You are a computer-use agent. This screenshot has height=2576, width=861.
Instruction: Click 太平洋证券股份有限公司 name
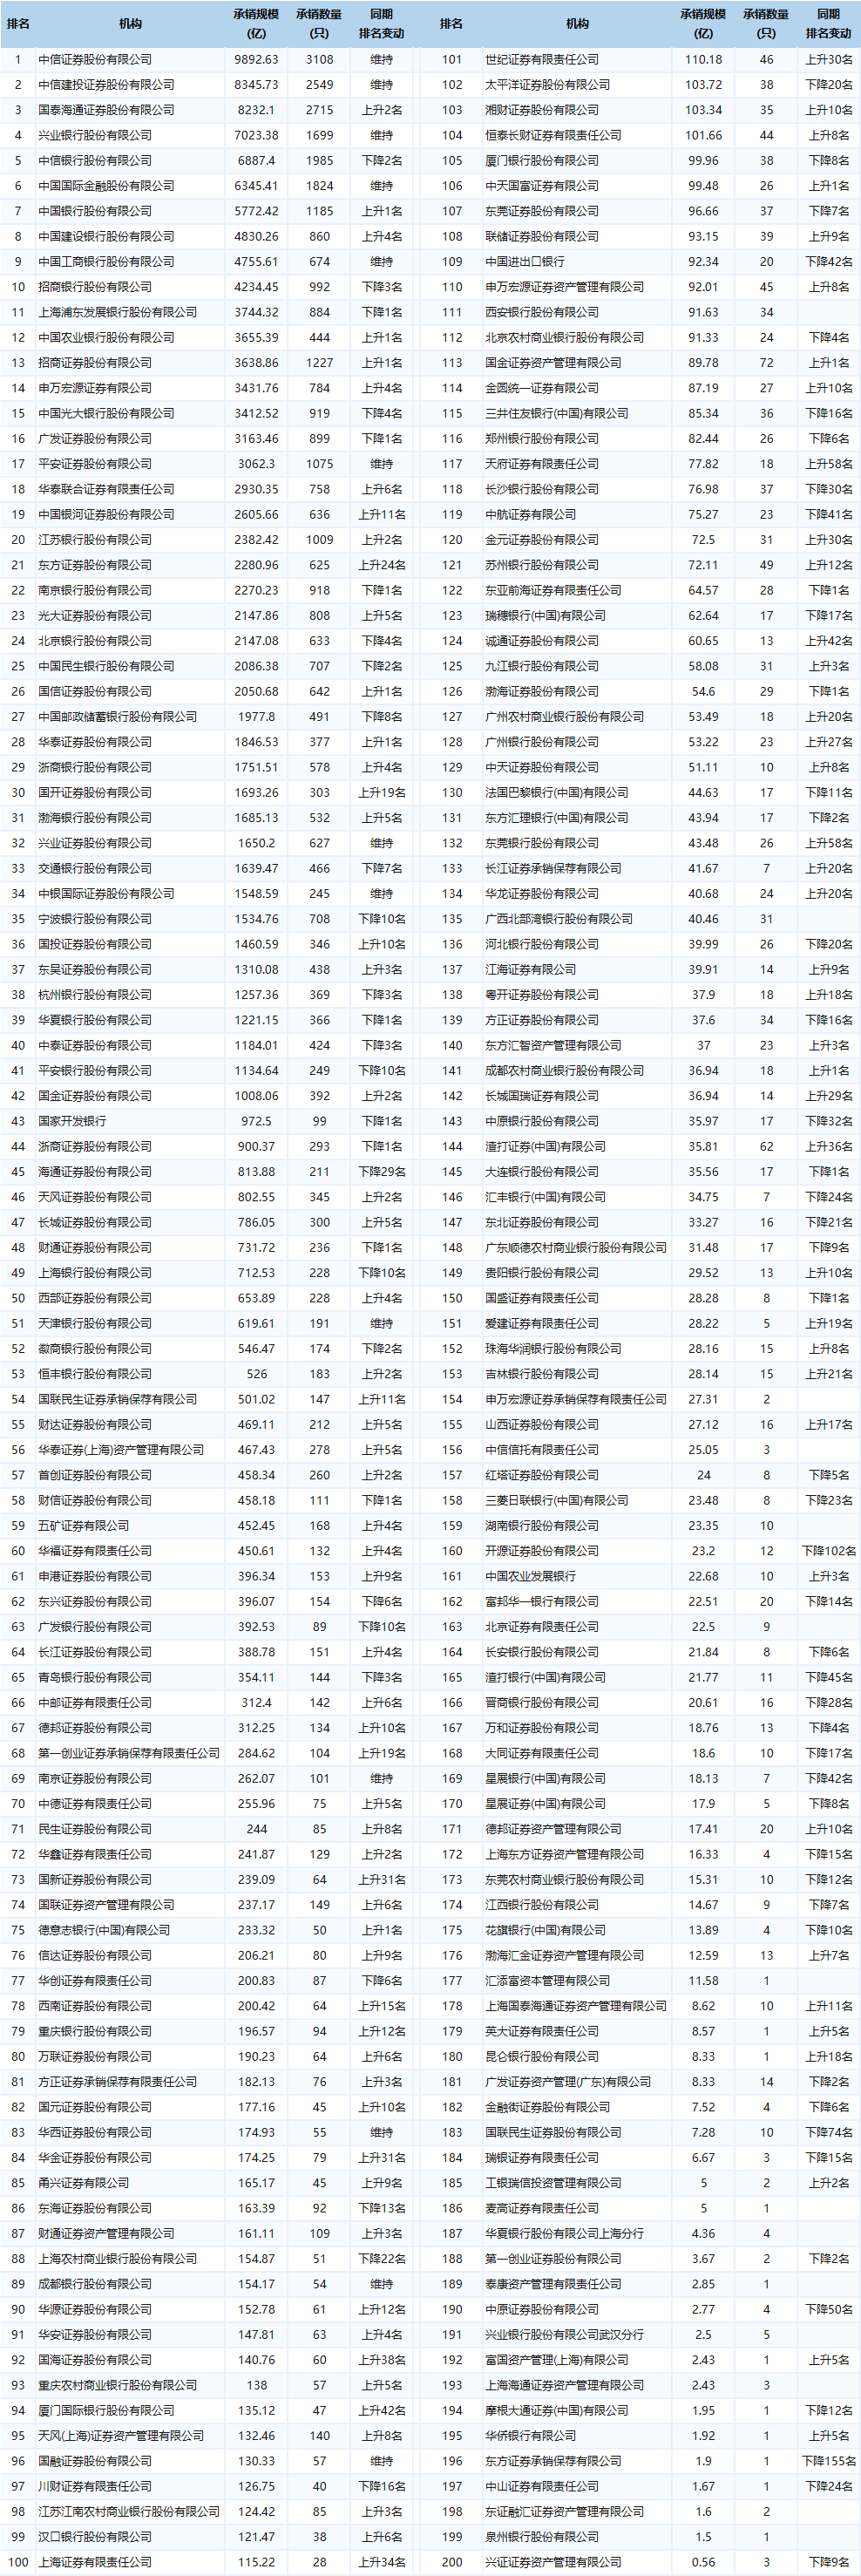tap(547, 85)
